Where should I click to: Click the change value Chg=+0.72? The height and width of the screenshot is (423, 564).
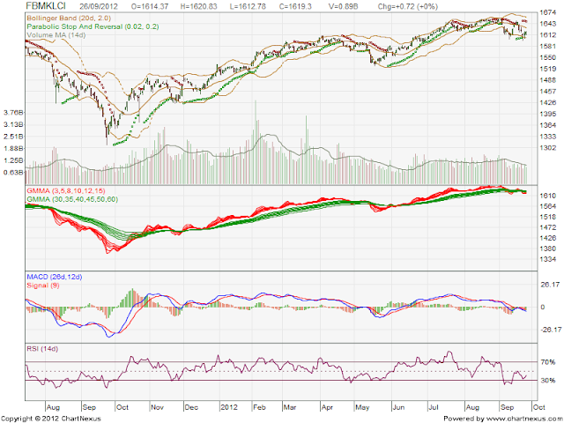[396, 6]
